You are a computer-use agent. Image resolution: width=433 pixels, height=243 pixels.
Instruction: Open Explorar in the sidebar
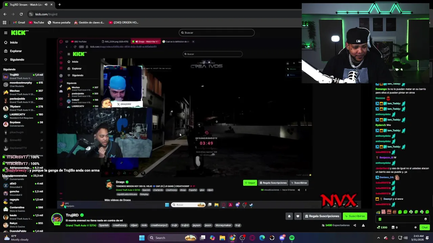coord(16,51)
